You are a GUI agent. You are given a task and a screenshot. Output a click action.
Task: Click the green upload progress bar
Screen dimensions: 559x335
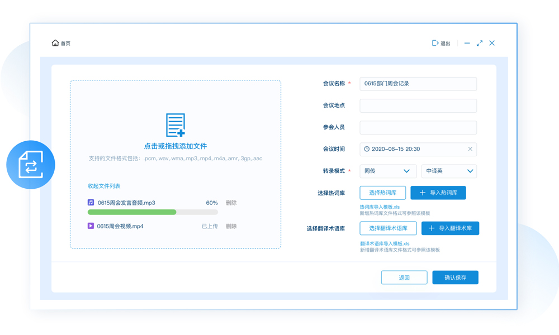pos(132,212)
